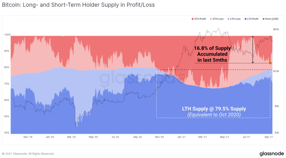Click the Equivalent to Oct 2020 caption
This screenshot has height=158, width=286.
pyautogui.click(x=214, y=115)
